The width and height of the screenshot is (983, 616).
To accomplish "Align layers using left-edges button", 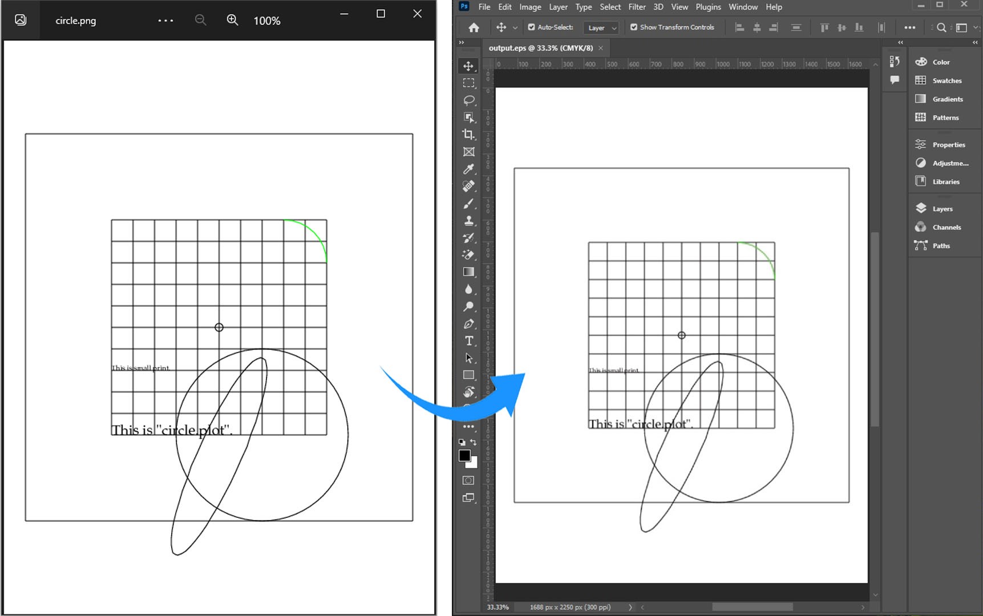I will click(739, 27).
